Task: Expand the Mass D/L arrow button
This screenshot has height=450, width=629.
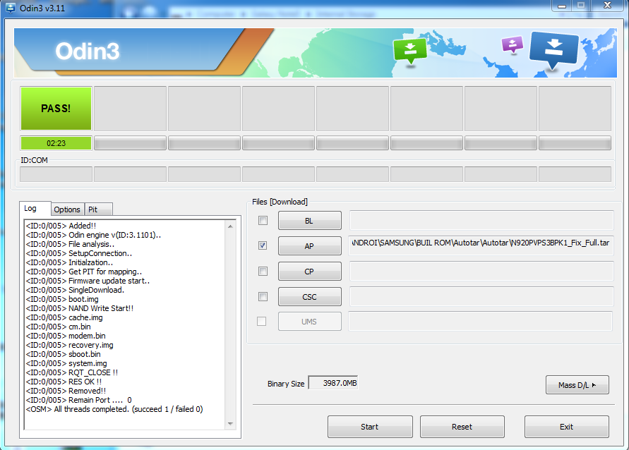Action: (577, 384)
